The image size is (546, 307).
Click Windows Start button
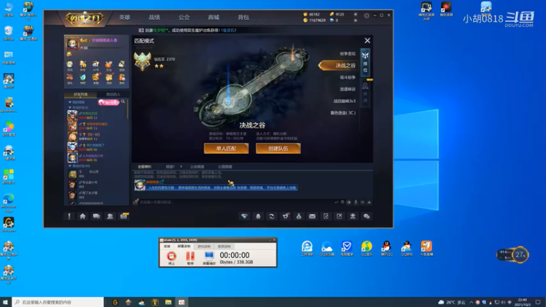[5, 302]
